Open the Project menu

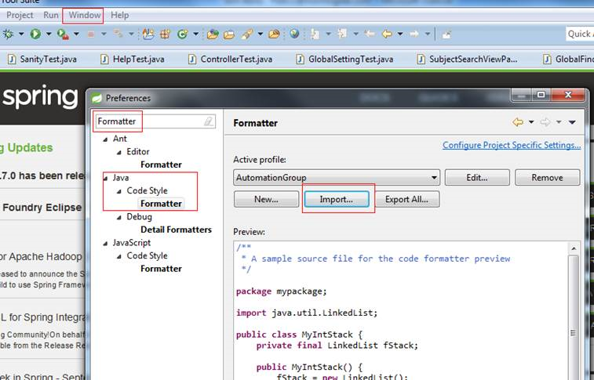coord(20,15)
